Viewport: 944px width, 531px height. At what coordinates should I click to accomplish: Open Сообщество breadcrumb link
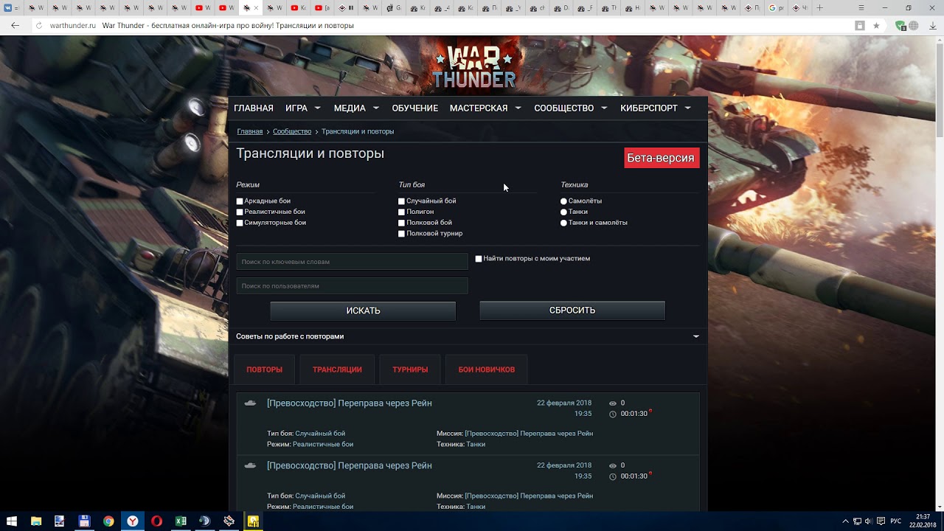(x=292, y=131)
